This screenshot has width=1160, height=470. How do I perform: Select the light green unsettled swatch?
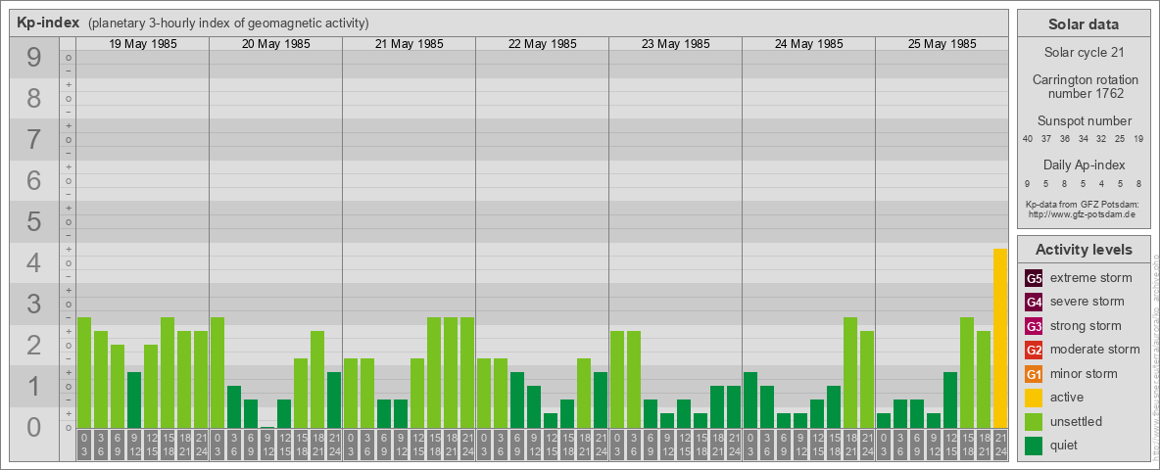1035,421
